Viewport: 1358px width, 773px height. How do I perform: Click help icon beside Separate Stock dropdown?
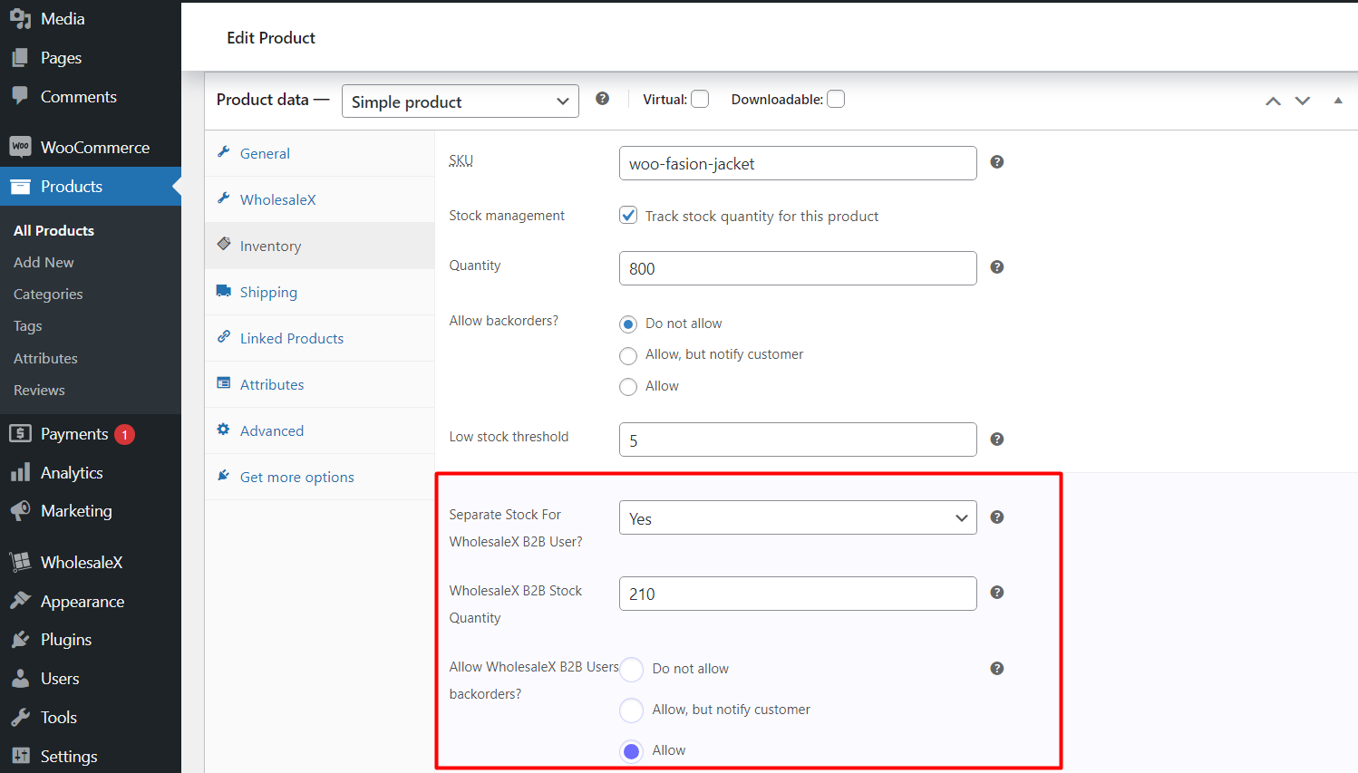point(996,517)
